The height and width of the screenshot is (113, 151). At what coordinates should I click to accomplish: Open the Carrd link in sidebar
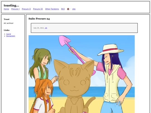(x=9, y=34)
